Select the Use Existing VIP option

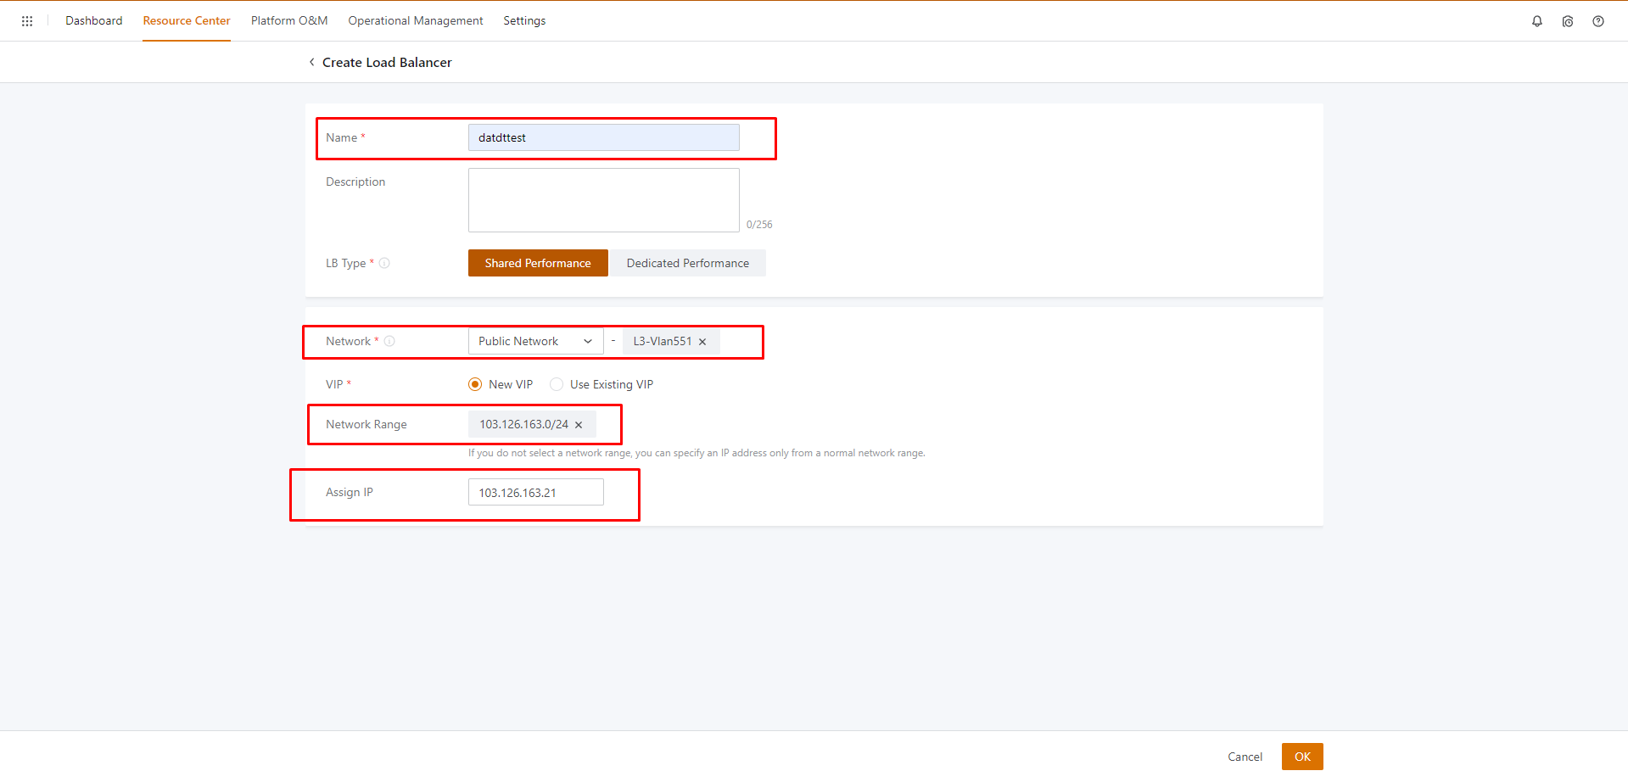(557, 384)
